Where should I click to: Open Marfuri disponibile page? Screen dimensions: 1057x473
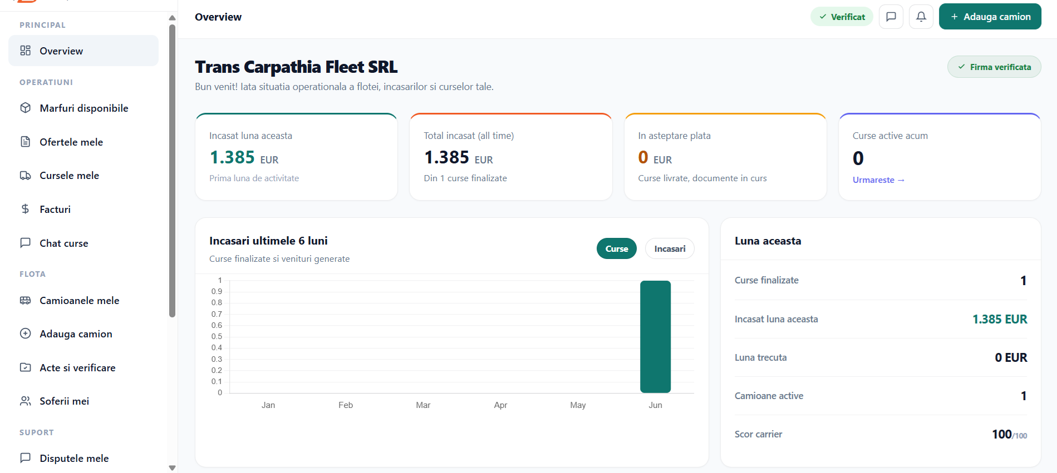[83, 108]
